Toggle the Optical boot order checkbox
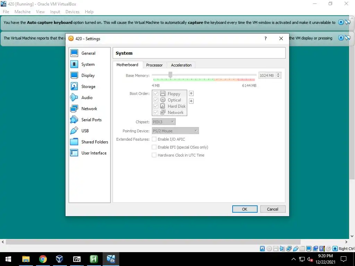Viewport: 355px width, 266px height. pyautogui.click(x=156, y=100)
